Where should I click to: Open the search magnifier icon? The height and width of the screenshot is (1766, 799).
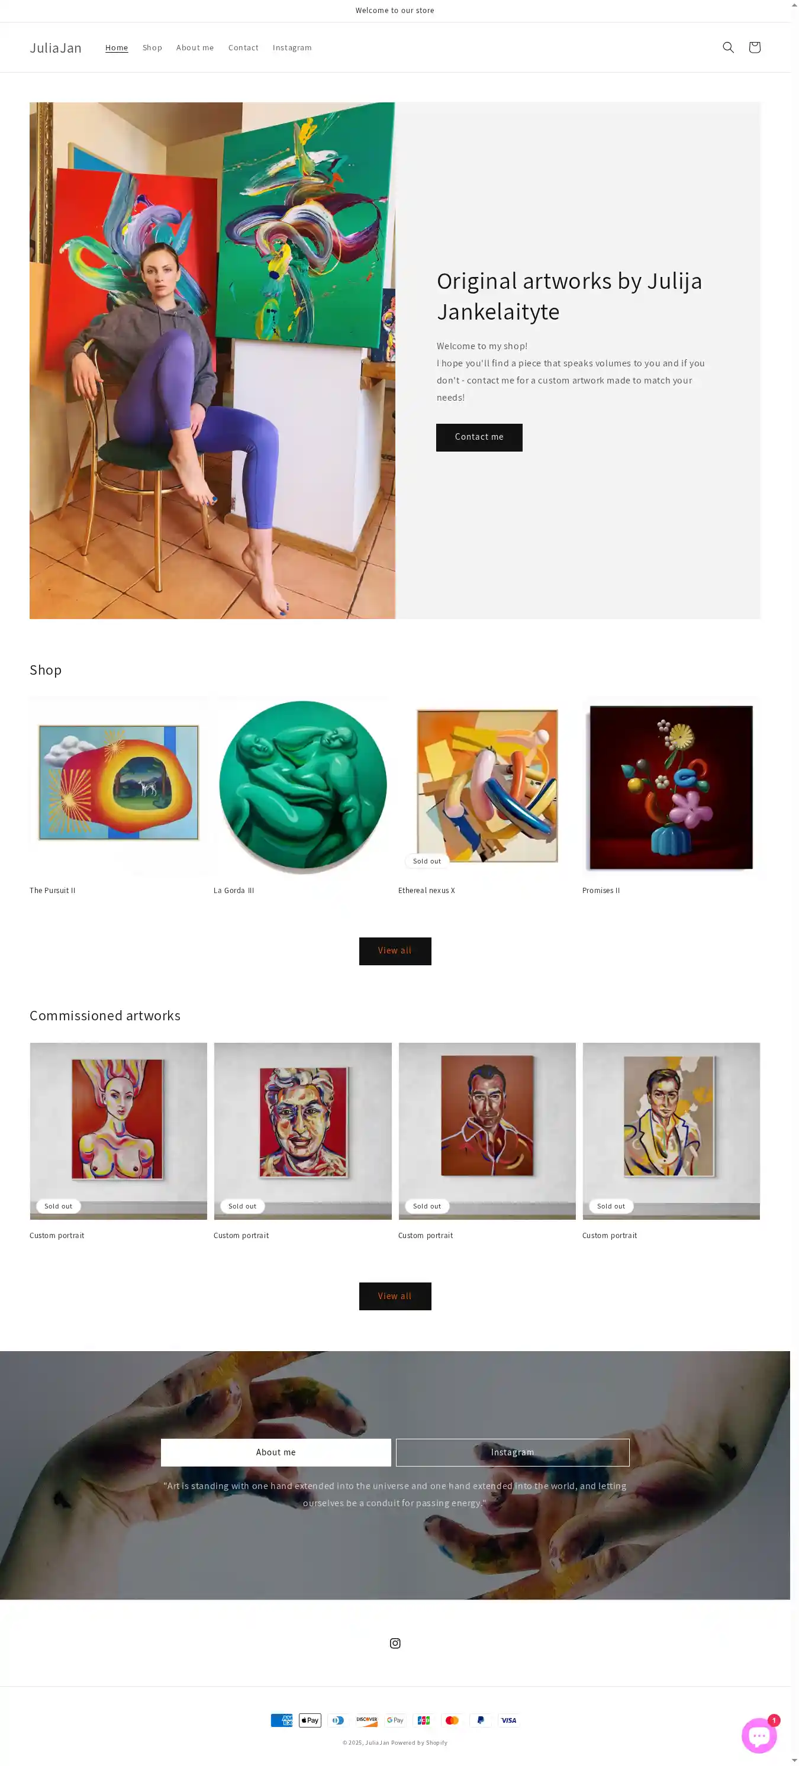[729, 47]
